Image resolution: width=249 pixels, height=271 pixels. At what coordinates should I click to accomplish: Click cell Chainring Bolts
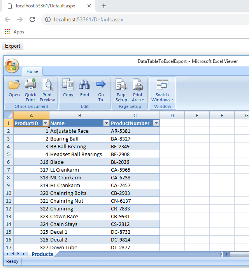80,193
